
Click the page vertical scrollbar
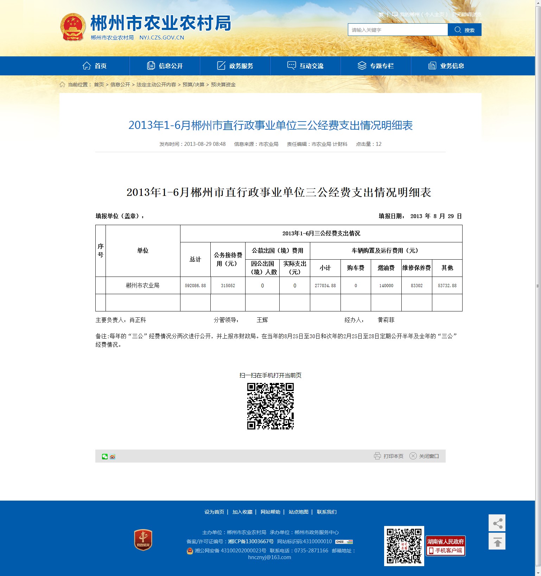click(x=538, y=286)
